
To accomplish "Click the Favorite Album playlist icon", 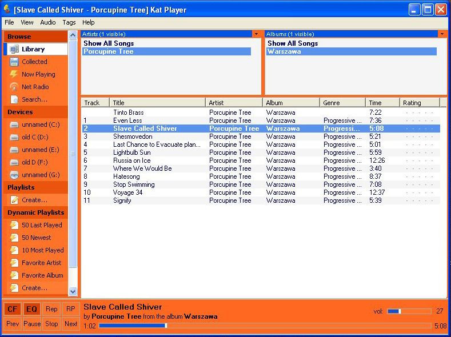I will (x=14, y=275).
